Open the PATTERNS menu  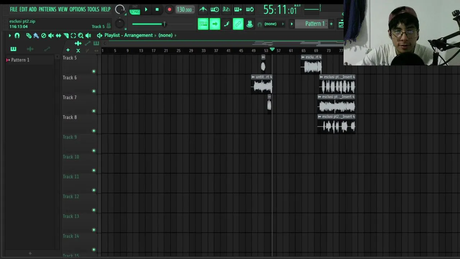[x=47, y=9]
